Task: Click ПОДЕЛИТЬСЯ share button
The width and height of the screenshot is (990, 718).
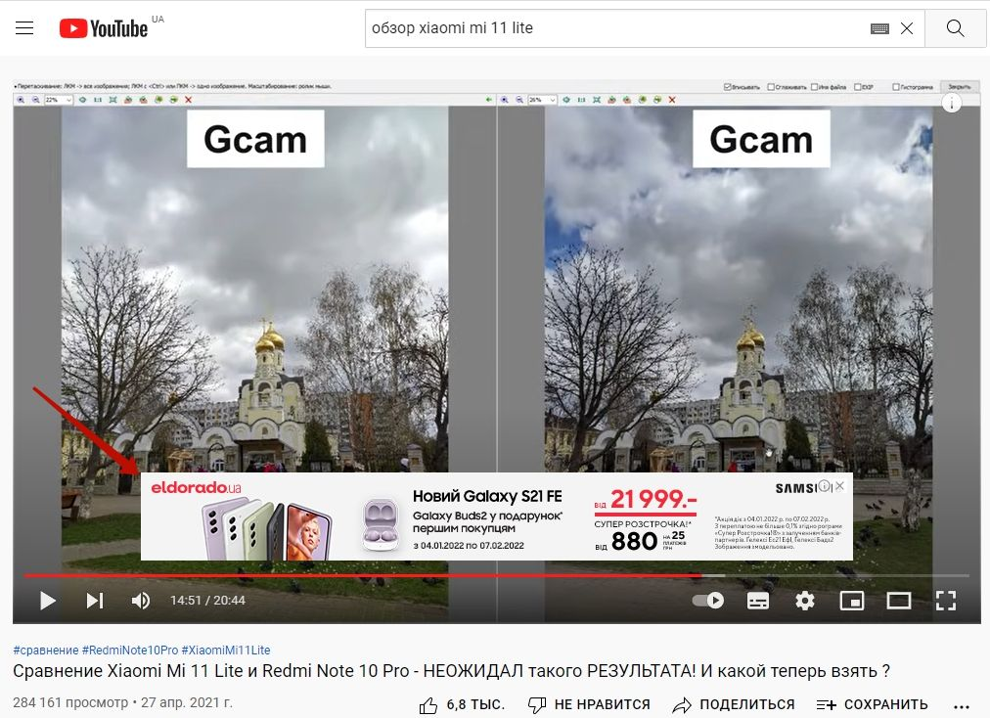Action: pyautogui.click(x=734, y=704)
